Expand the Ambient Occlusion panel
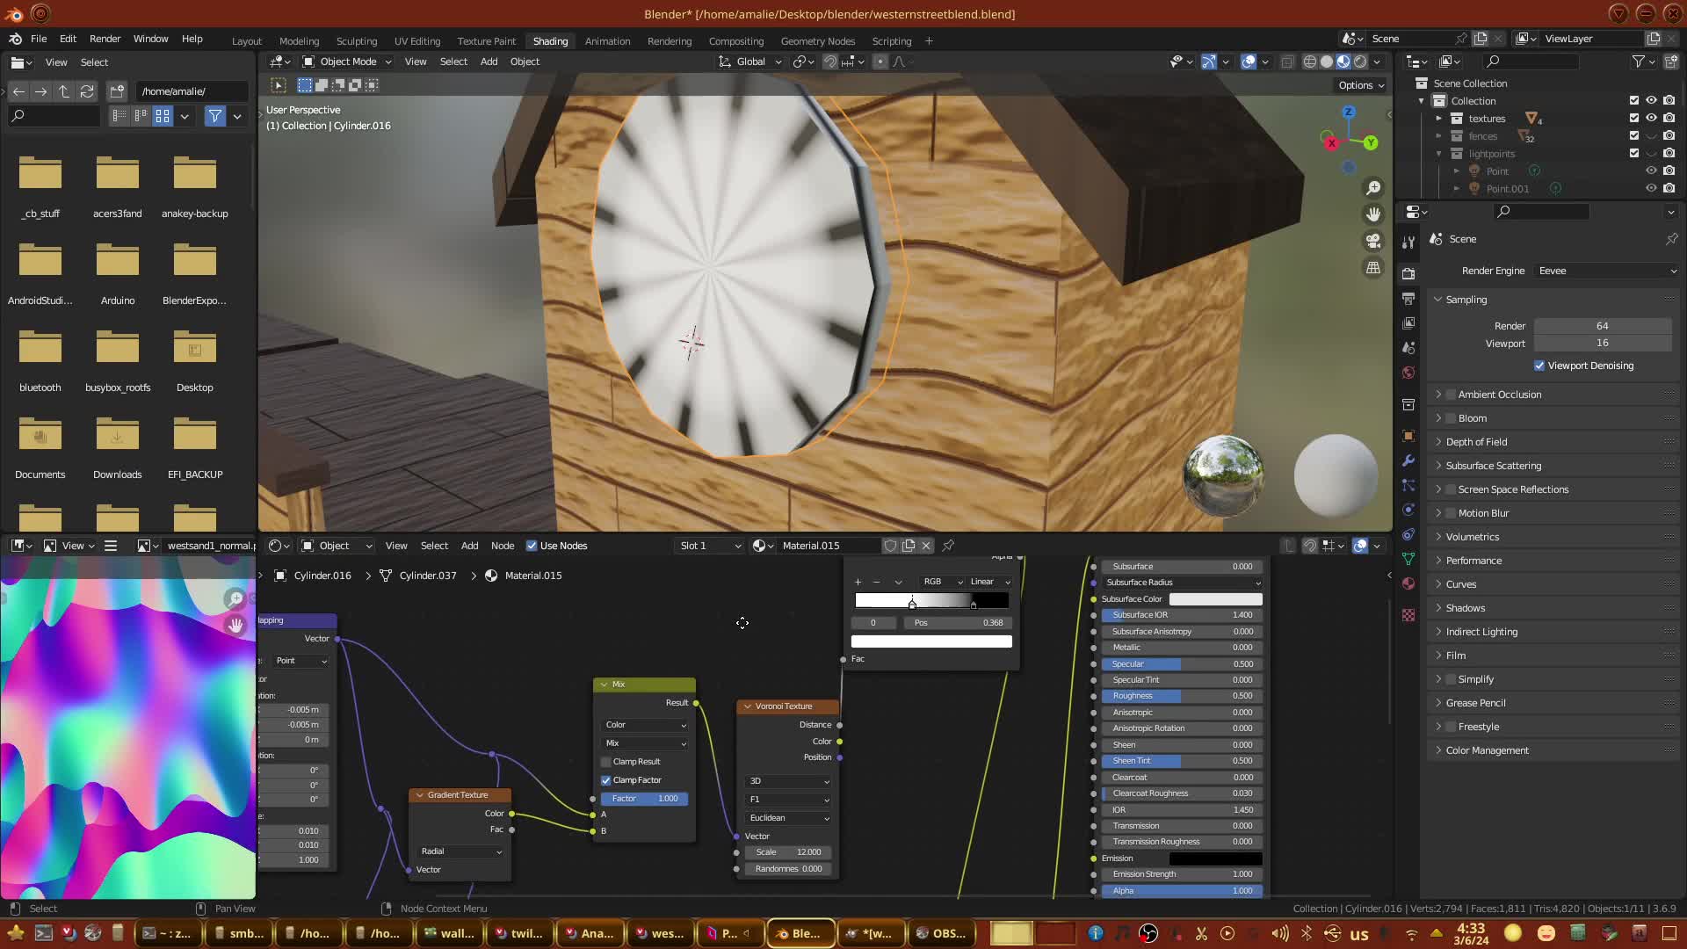The height and width of the screenshot is (949, 1687). pos(1438,395)
